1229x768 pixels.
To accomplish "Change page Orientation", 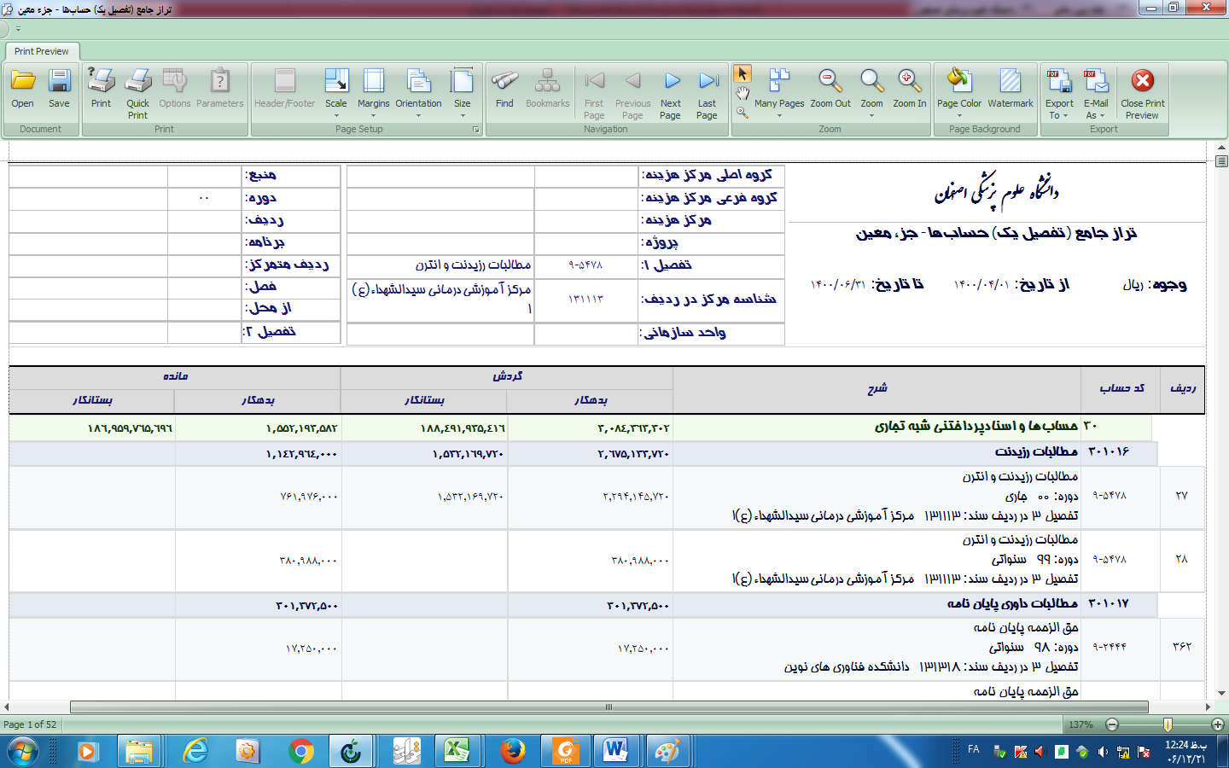I will (418, 93).
